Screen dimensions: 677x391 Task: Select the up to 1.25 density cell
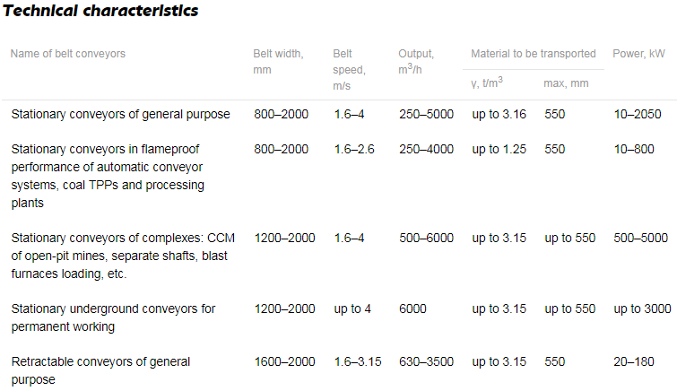coord(499,149)
